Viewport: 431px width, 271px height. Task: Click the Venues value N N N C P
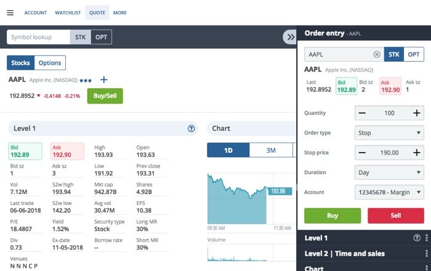pyautogui.click(x=23, y=266)
